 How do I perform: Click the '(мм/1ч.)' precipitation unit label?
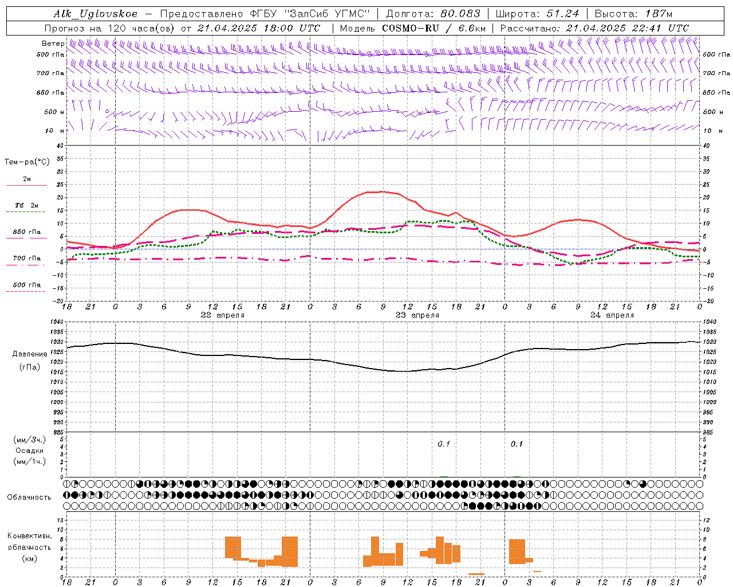point(30,461)
